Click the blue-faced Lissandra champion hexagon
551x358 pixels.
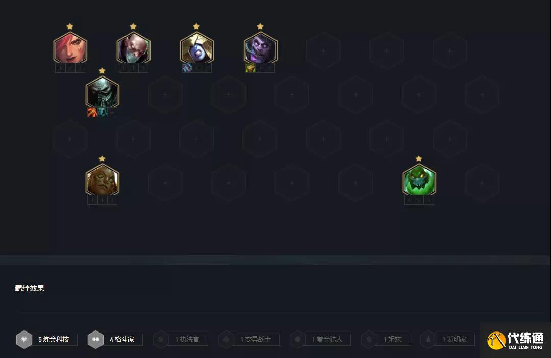pos(197,48)
